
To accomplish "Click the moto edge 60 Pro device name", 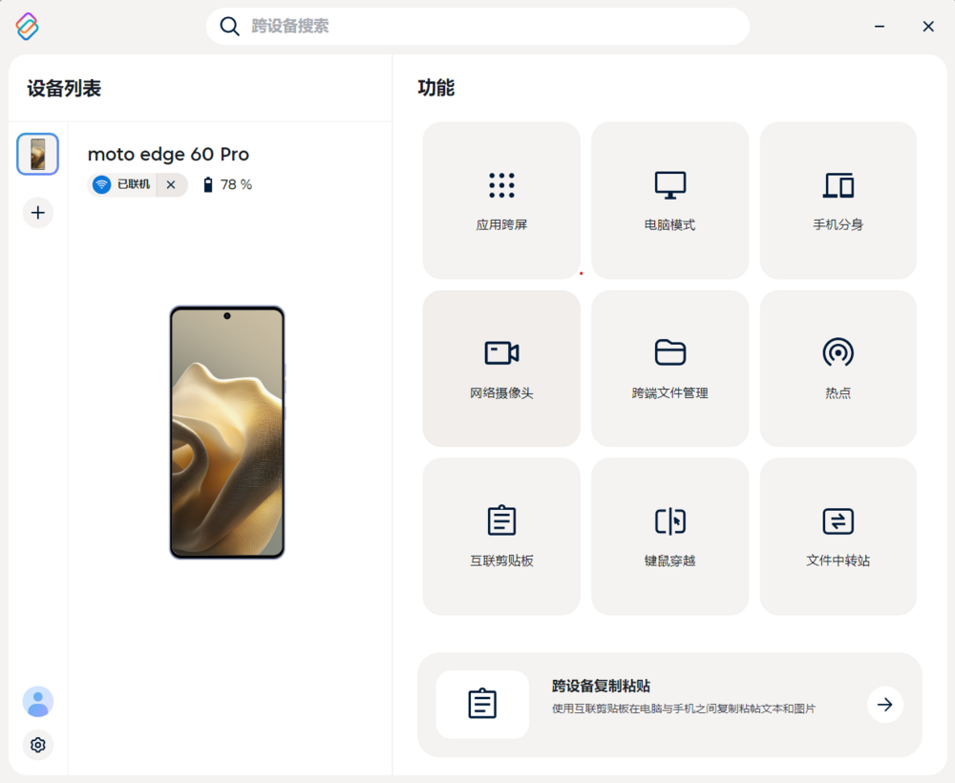I will [168, 154].
